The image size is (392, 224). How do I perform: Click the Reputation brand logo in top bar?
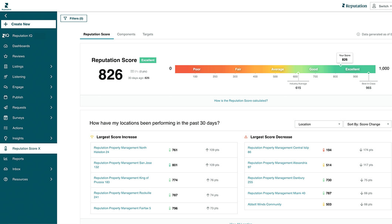pos(354,6)
